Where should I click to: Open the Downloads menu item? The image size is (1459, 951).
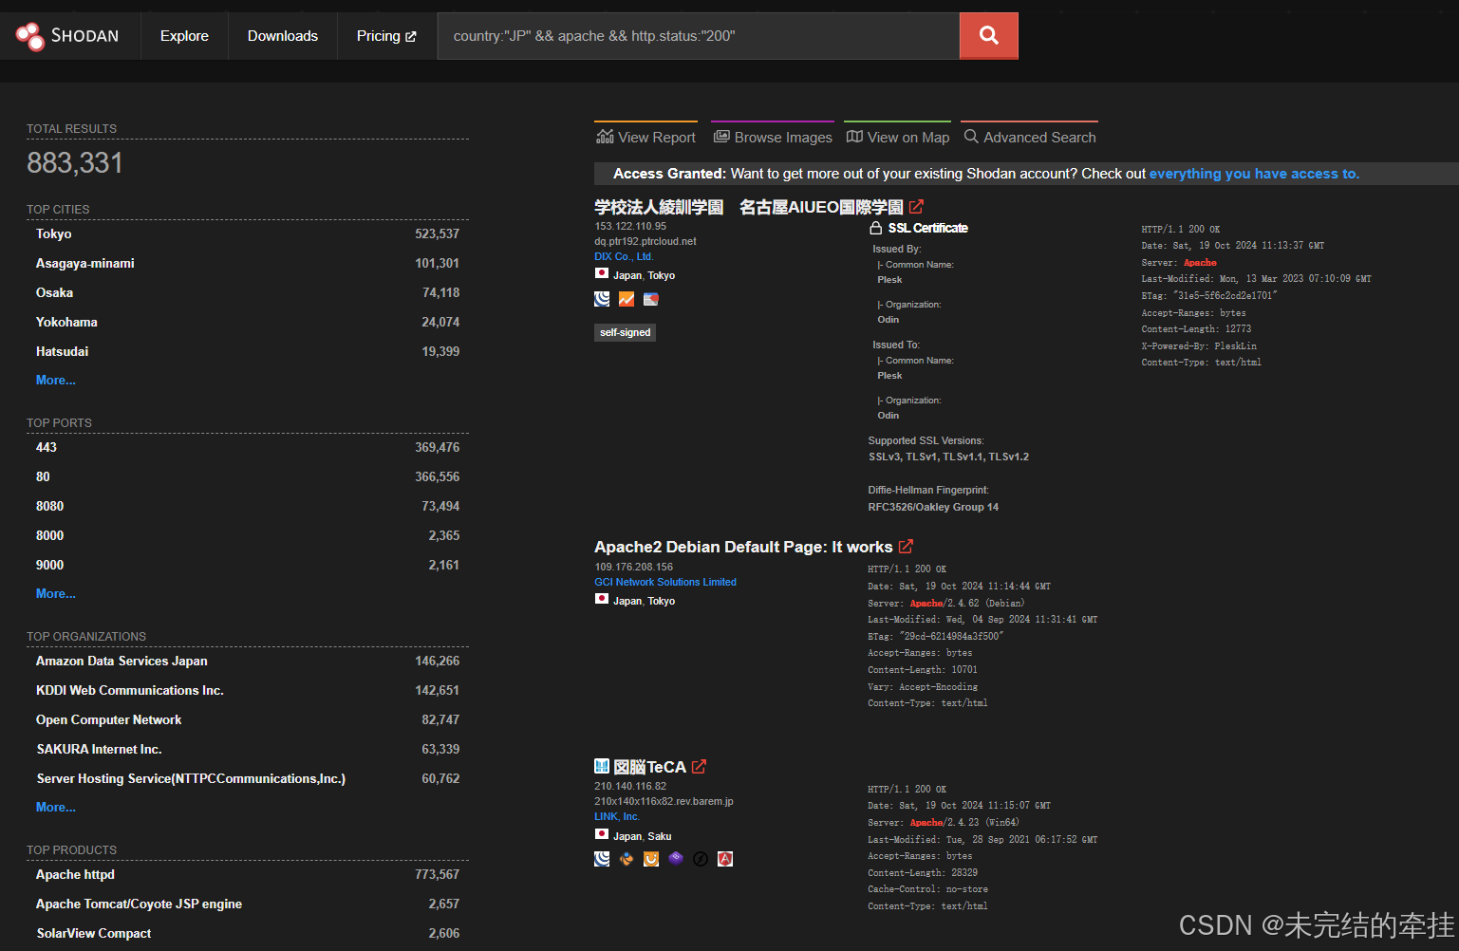283,36
